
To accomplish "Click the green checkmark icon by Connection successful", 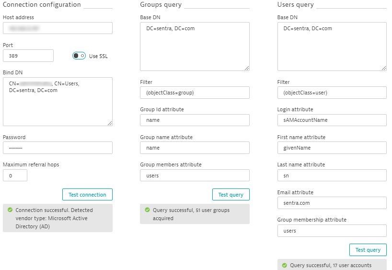I will 10,210.
